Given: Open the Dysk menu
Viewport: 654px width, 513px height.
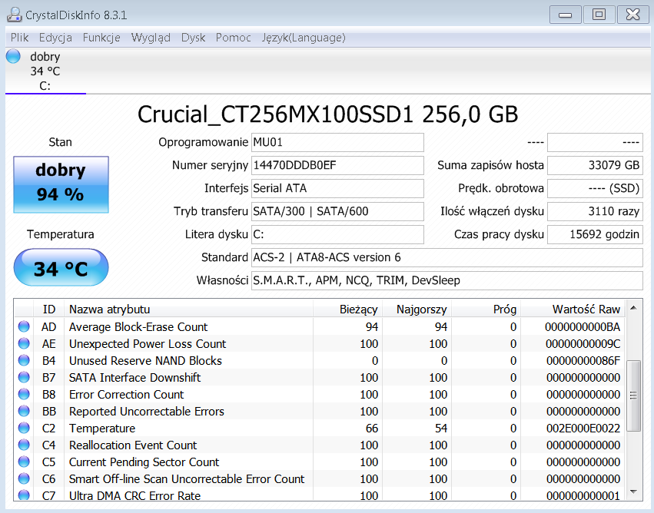Looking at the screenshot, I should (193, 38).
